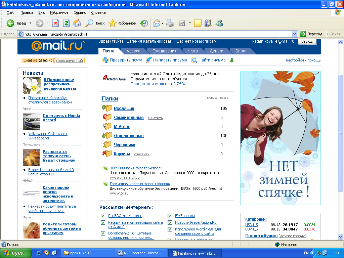Screen dimensions: 344x258
Task: Click the Отправленные folder icon
Action: (x=107, y=135)
